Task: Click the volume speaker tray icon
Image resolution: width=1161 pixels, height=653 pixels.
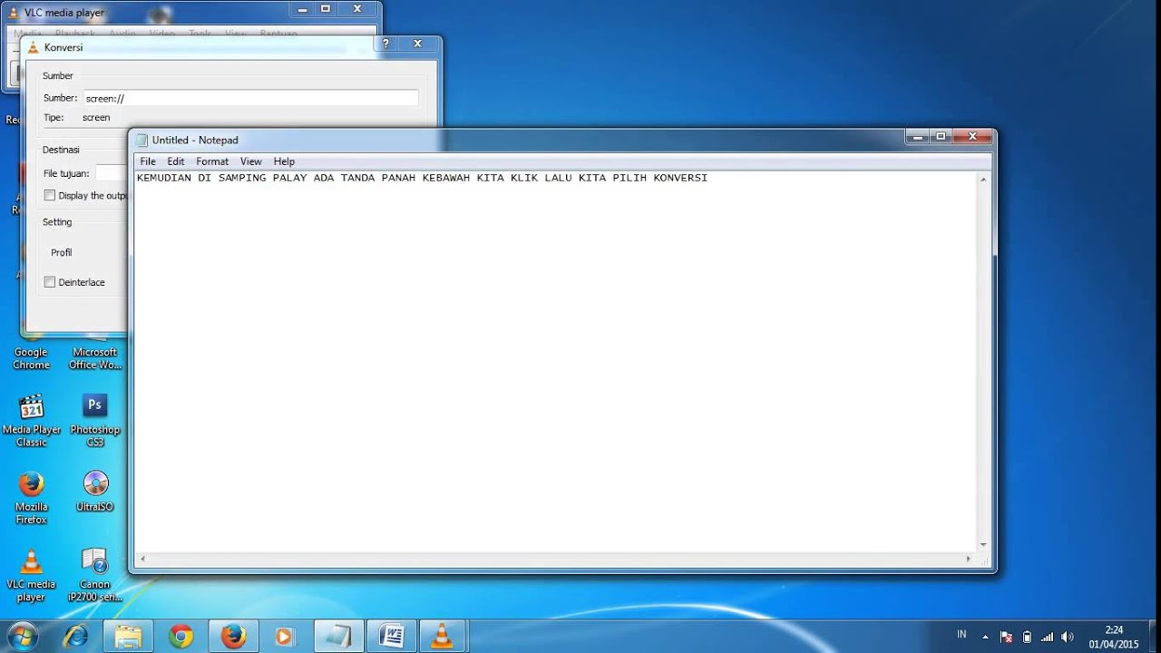Action: [1068, 637]
